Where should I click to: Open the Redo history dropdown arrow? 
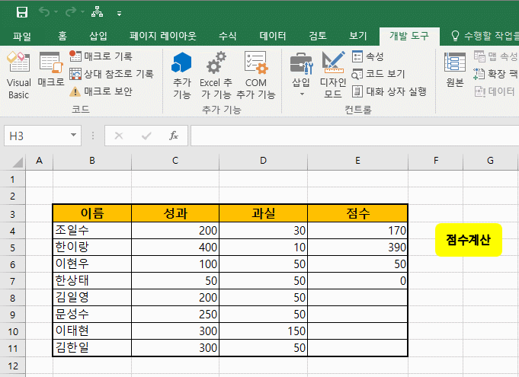(82, 12)
